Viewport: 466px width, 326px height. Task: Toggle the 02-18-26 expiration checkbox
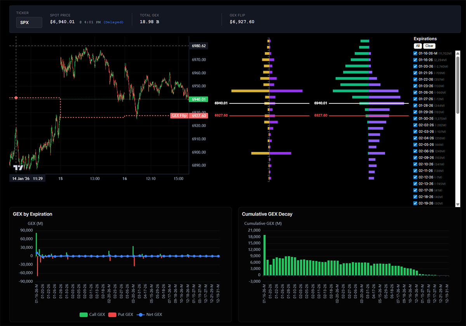[415, 197]
